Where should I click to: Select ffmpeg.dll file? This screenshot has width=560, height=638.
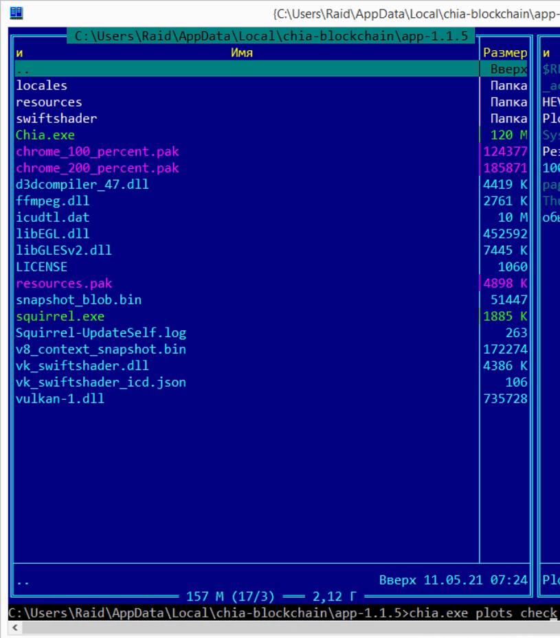point(52,201)
